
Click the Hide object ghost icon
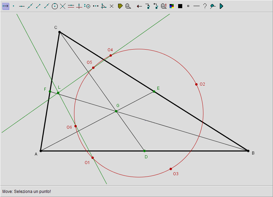(x=128, y=6)
